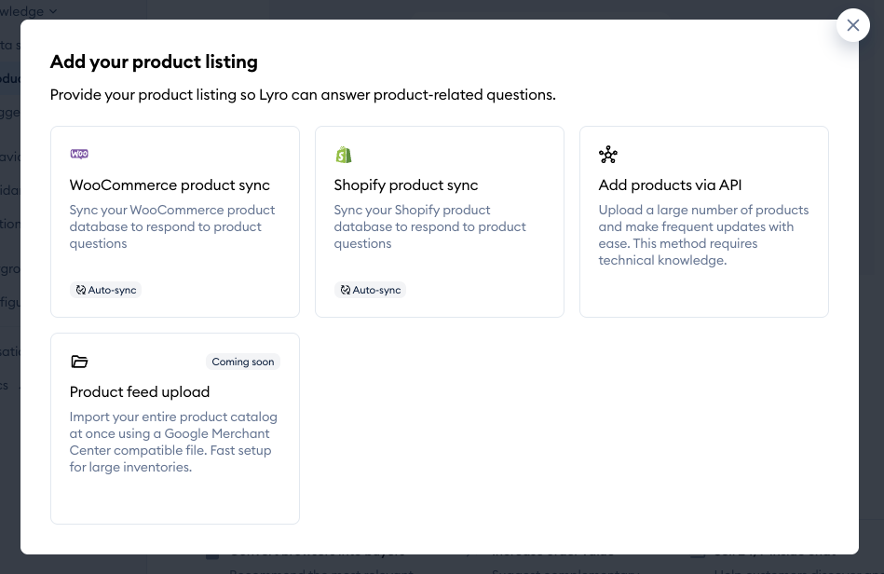This screenshot has width=884, height=574.
Task: Click the WooCommerce logo icon
Action: point(79,155)
